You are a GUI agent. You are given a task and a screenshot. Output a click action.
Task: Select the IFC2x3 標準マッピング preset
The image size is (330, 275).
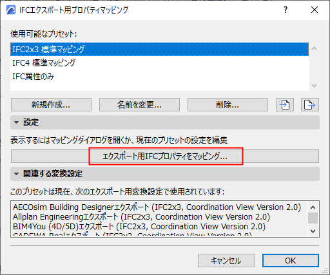(x=159, y=50)
